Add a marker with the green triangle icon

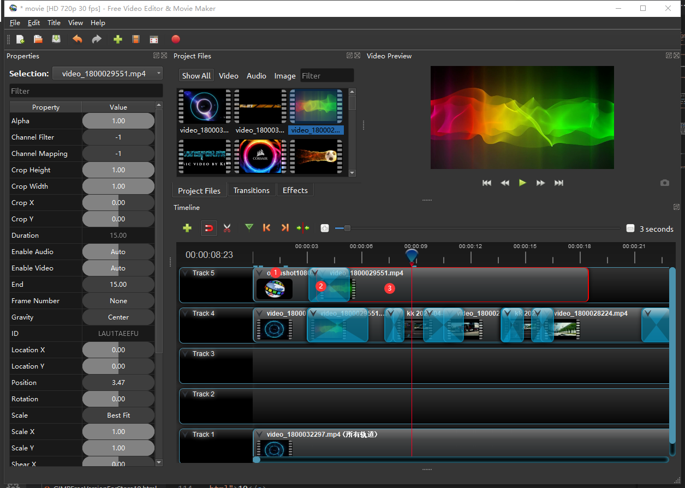[249, 227]
